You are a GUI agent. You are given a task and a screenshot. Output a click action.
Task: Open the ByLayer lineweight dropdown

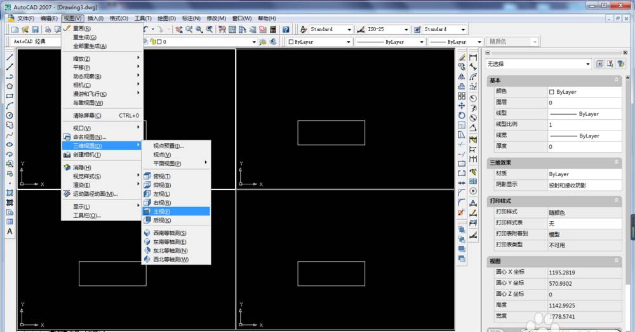click(x=455, y=42)
